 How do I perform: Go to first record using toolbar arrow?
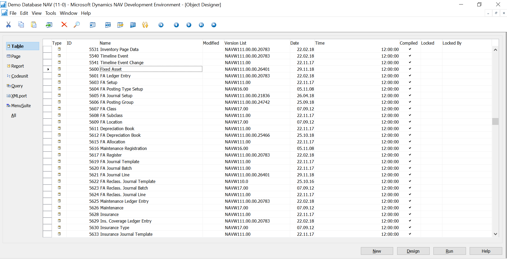click(161, 25)
